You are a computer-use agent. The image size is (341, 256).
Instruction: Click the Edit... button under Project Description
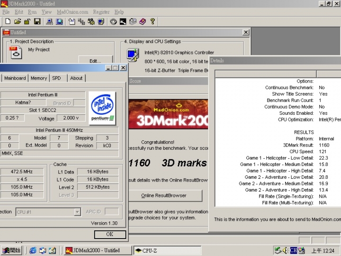click(x=95, y=60)
